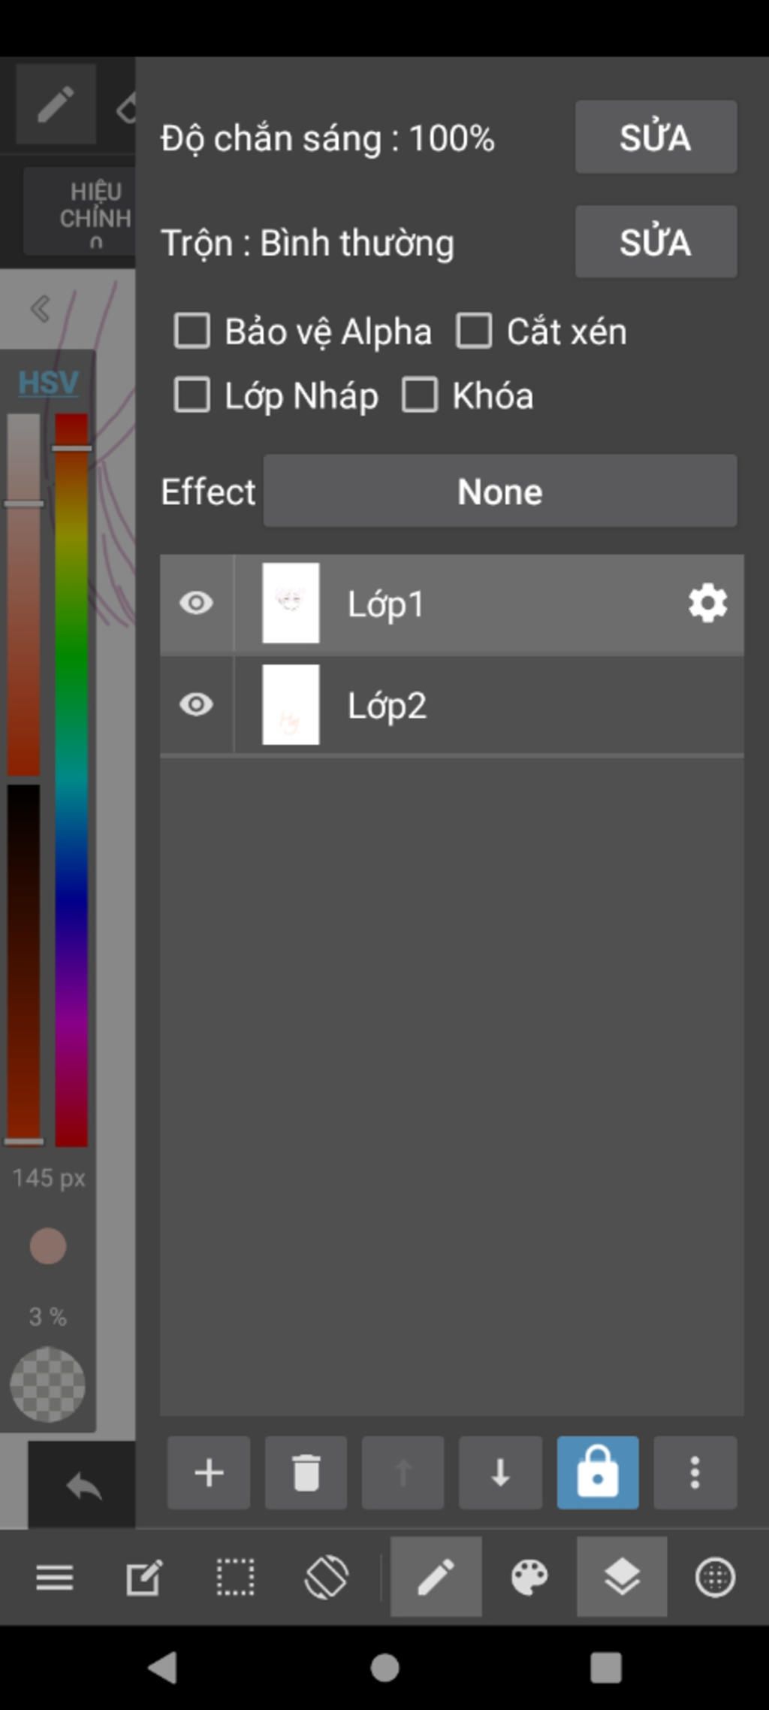Switch to the HSV color tab
769x1710 pixels.
click(x=48, y=383)
